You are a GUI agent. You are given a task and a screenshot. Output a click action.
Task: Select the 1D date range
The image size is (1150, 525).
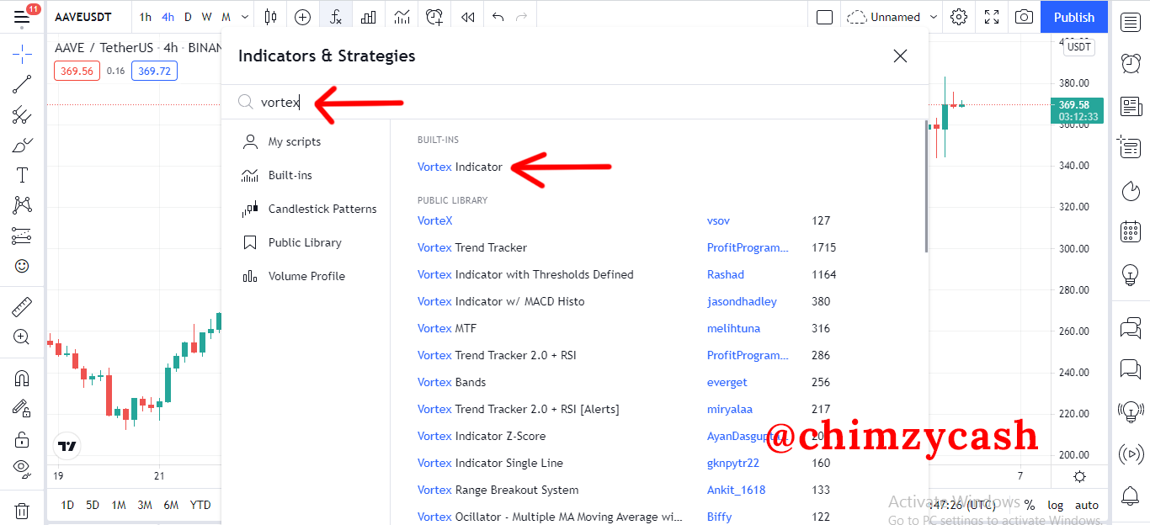click(67, 505)
